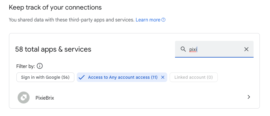The width and height of the screenshot is (270, 116).
Task: Click the "(11)" count in the active filter
Action: pos(154,77)
